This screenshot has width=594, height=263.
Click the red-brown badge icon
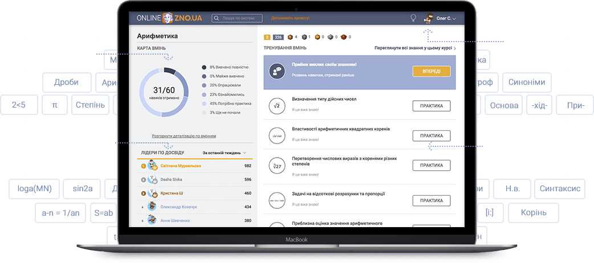[344, 37]
